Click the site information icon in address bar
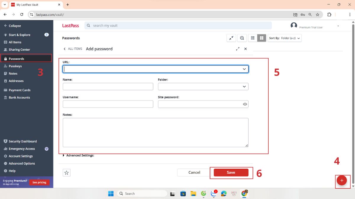The image size is (355, 199). click(32, 14)
